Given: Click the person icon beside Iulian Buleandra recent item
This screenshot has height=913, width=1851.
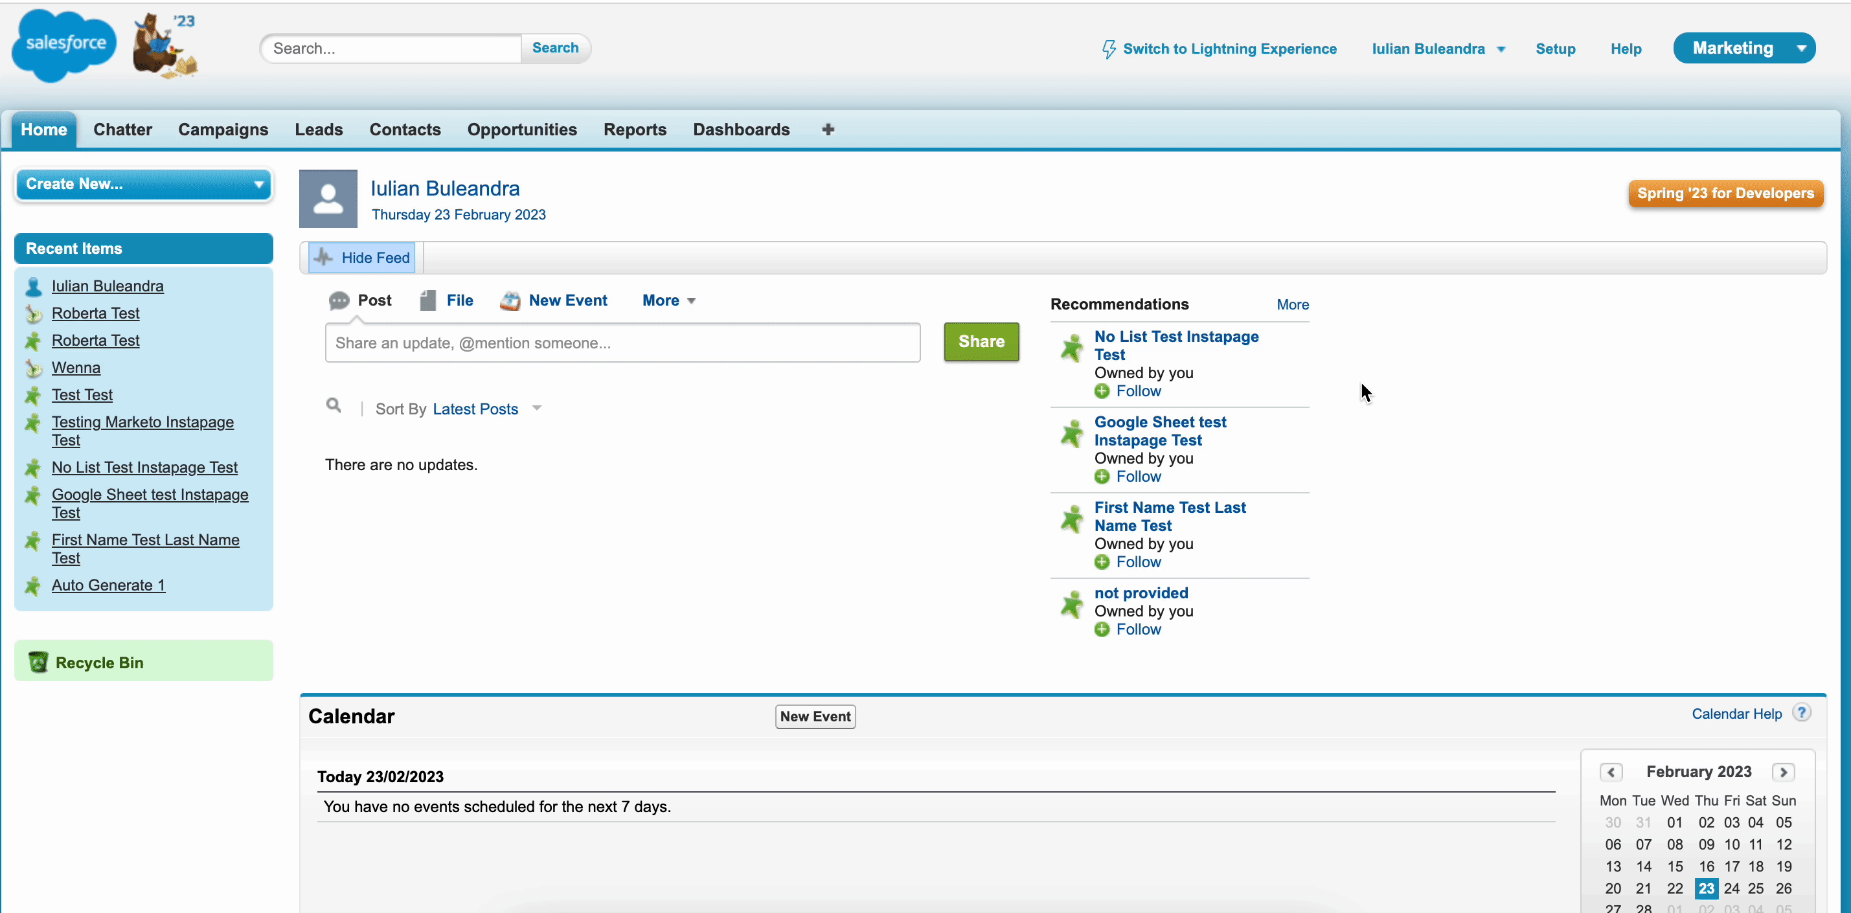Looking at the screenshot, I should coord(33,287).
